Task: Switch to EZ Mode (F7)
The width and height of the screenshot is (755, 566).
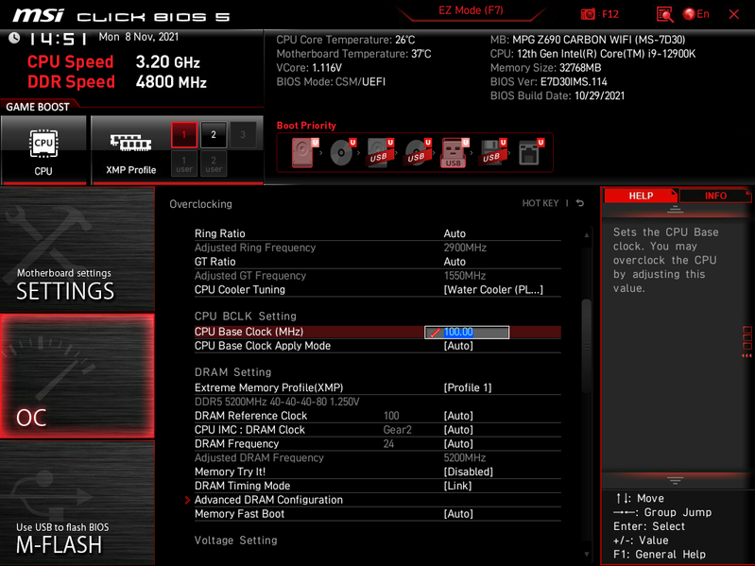Action: (x=471, y=10)
